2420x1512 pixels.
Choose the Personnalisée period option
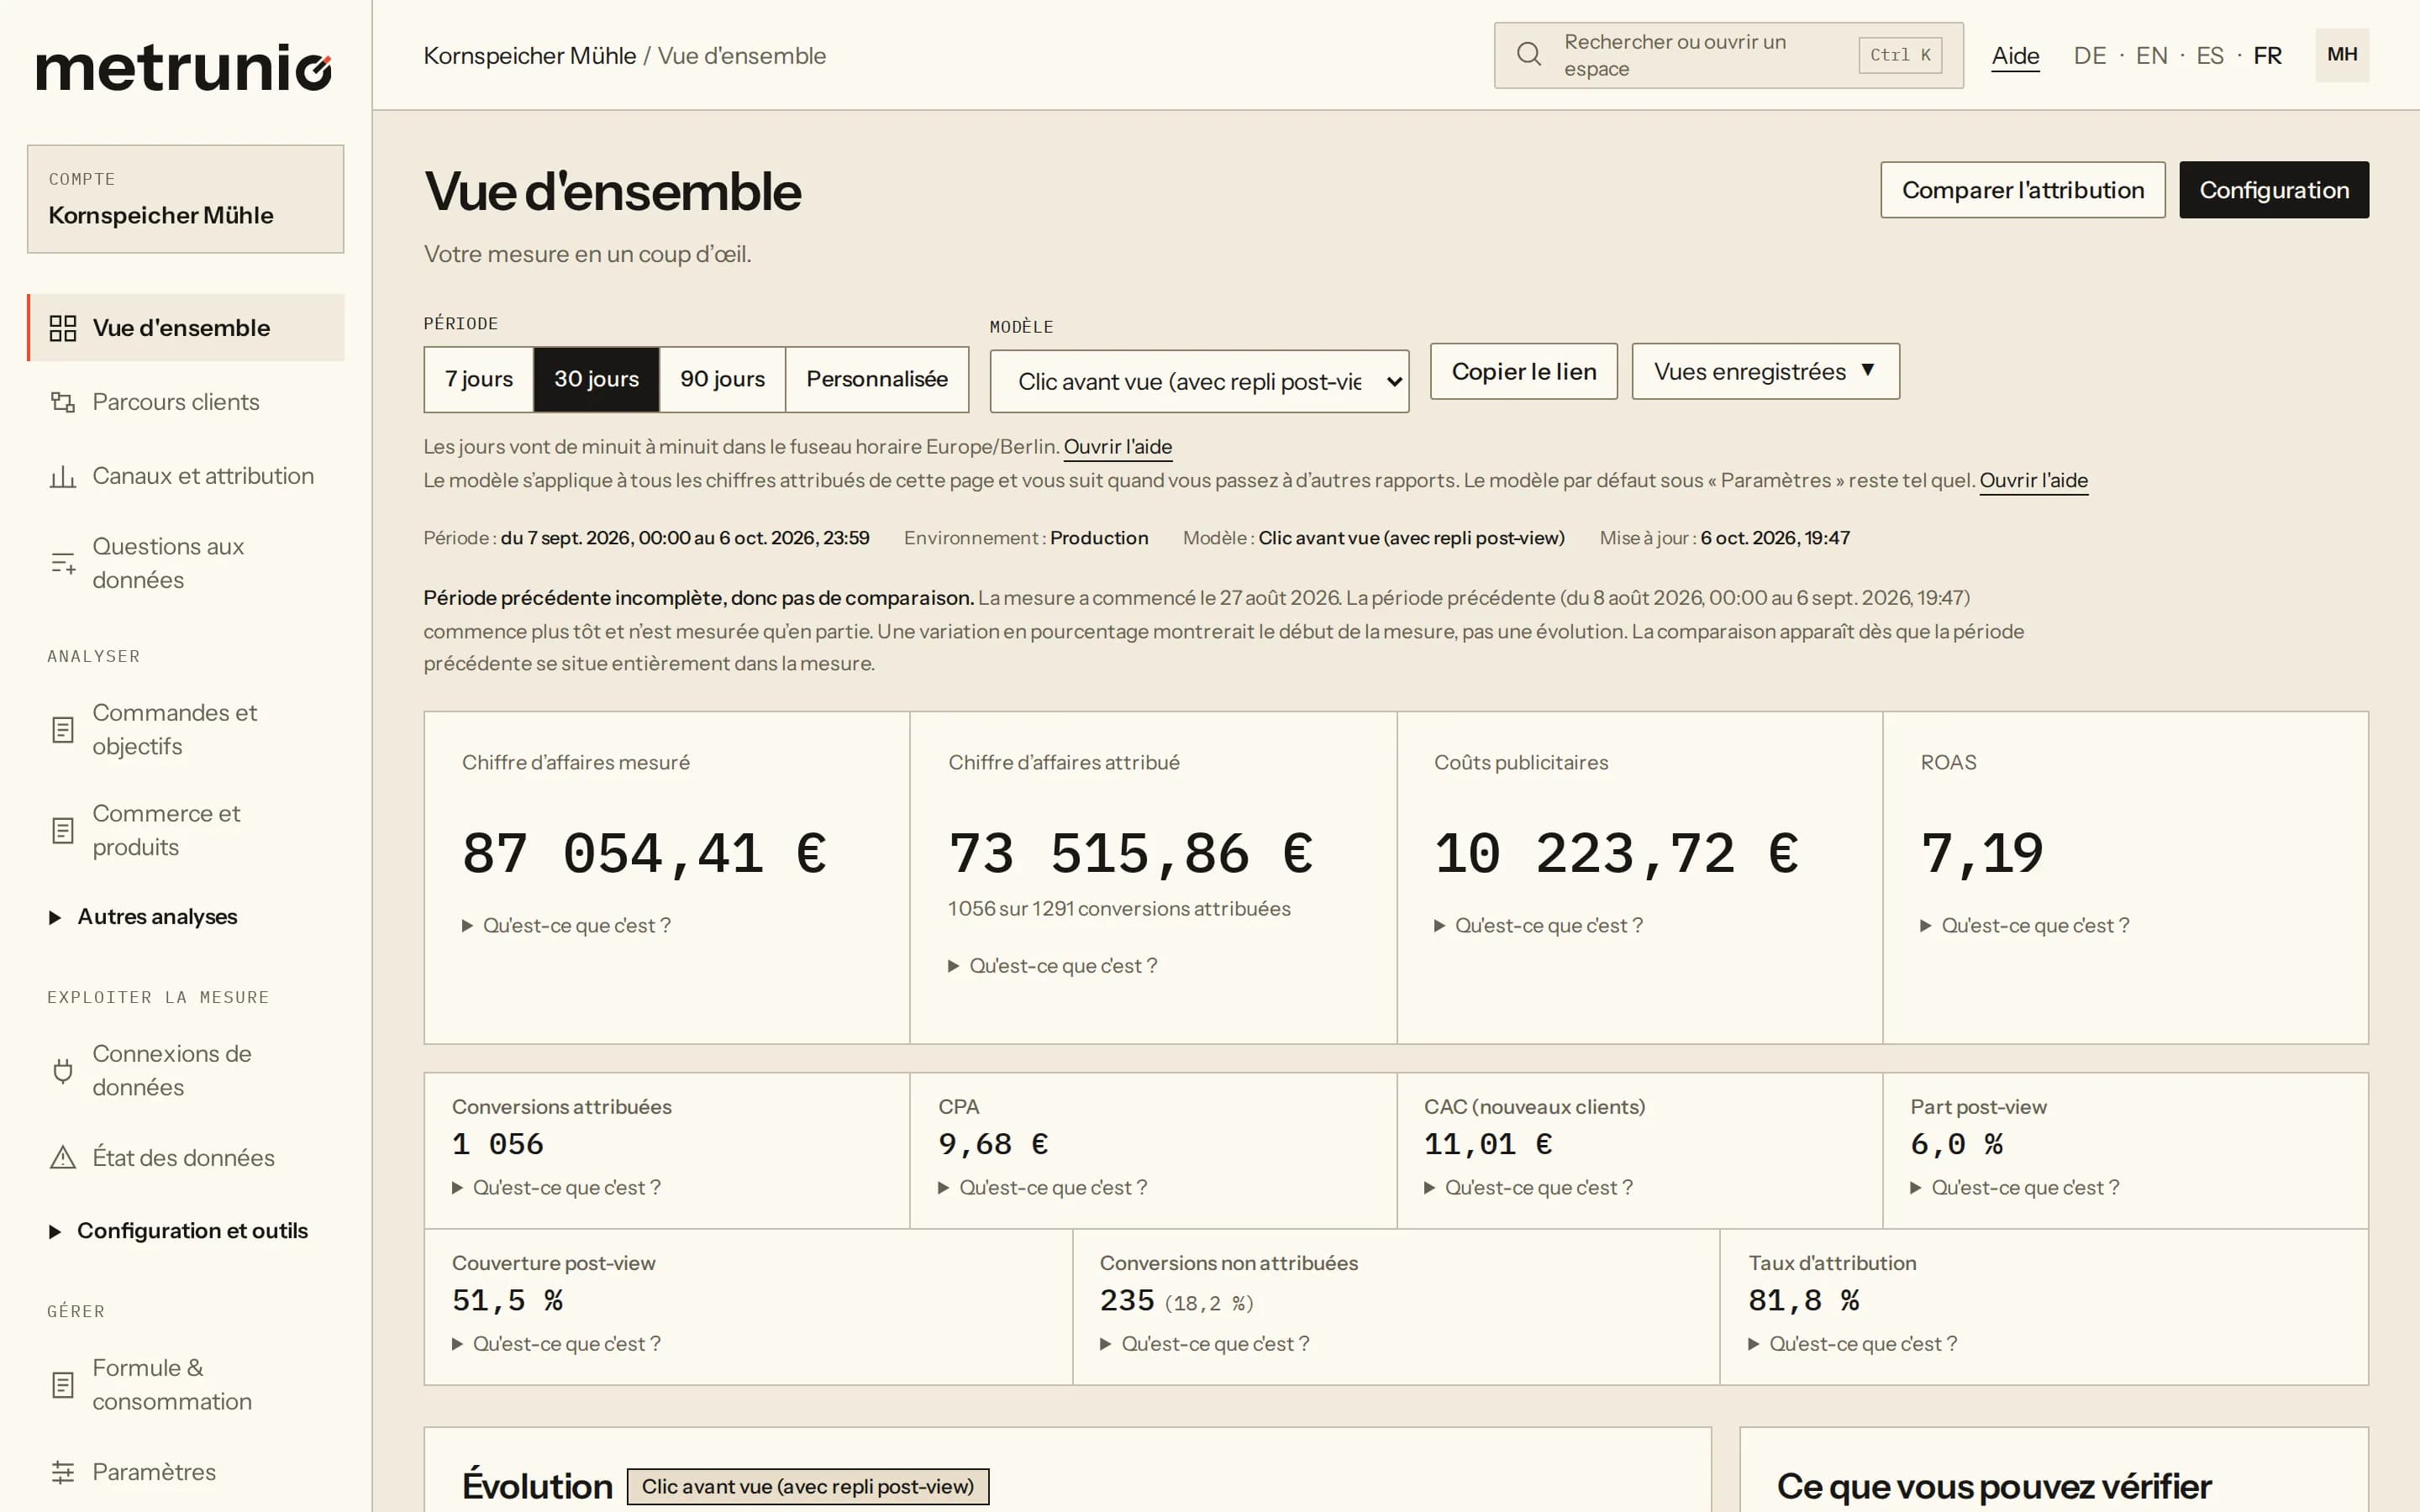(x=877, y=379)
